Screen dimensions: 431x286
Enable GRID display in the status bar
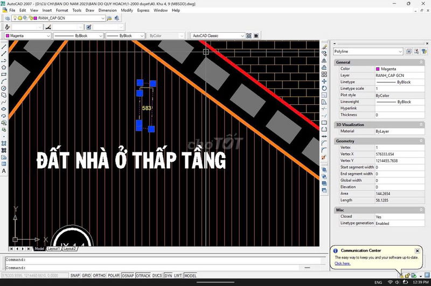86,275
